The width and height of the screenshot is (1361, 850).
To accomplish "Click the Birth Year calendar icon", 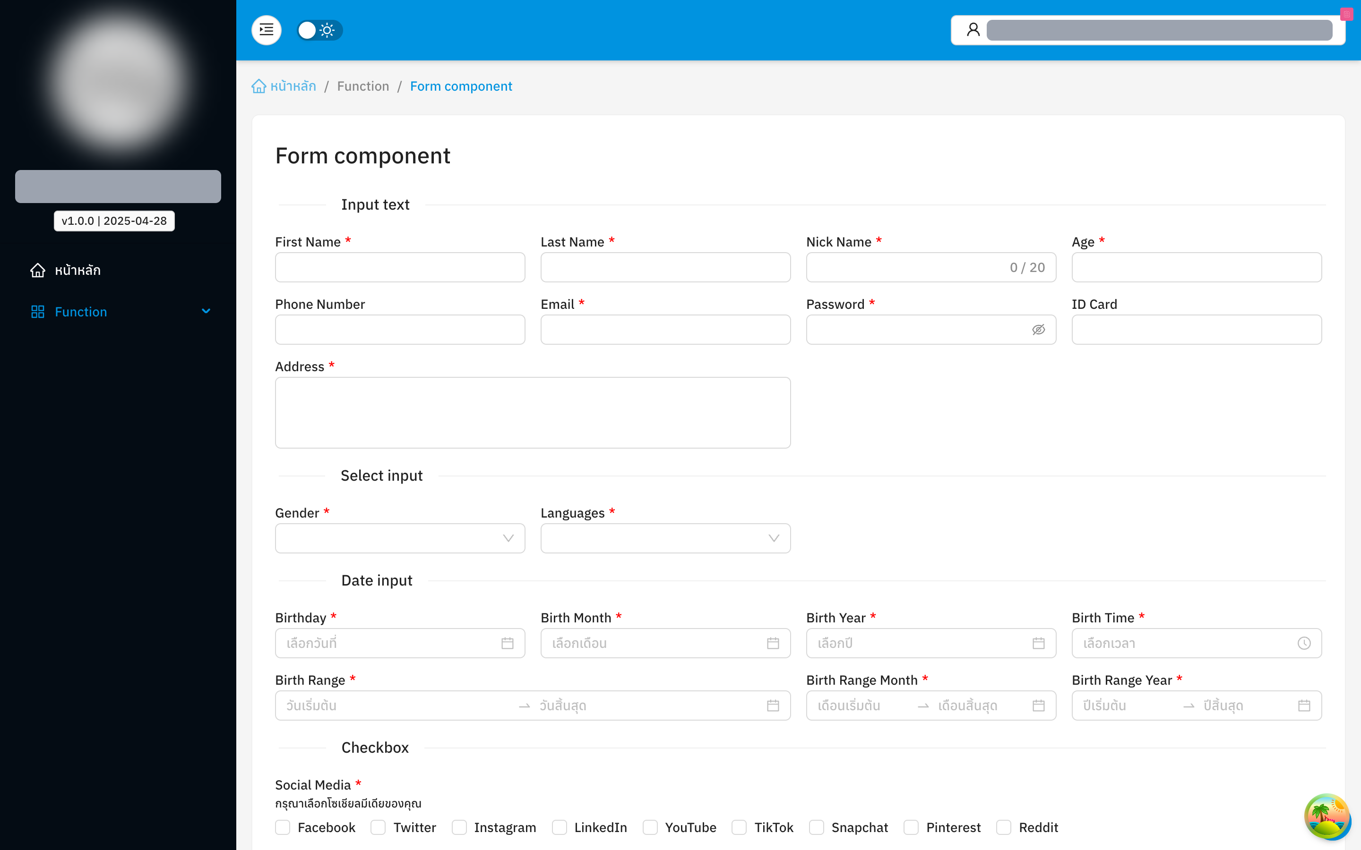I will tap(1038, 643).
